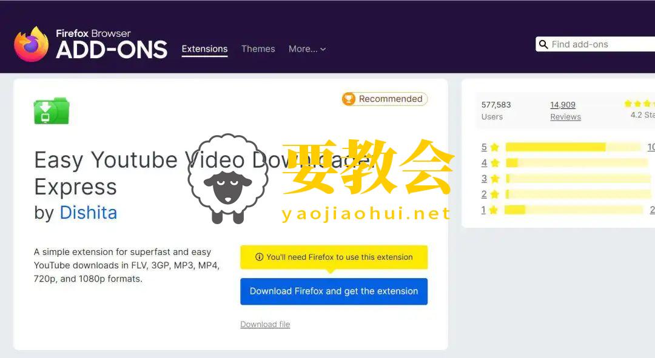Click the star icon next to 1
Image resolution: width=655 pixels, height=358 pixels.
click(494, 210)
